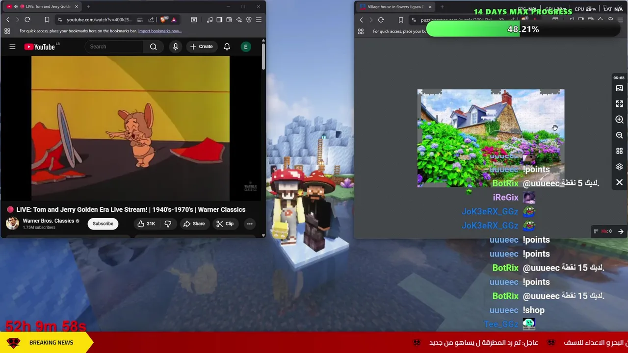Subscribe to Warner Bros. Classics
628x353 pixels.
(x=103, y=224)
